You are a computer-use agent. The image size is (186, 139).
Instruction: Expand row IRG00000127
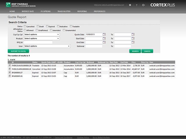10,72
